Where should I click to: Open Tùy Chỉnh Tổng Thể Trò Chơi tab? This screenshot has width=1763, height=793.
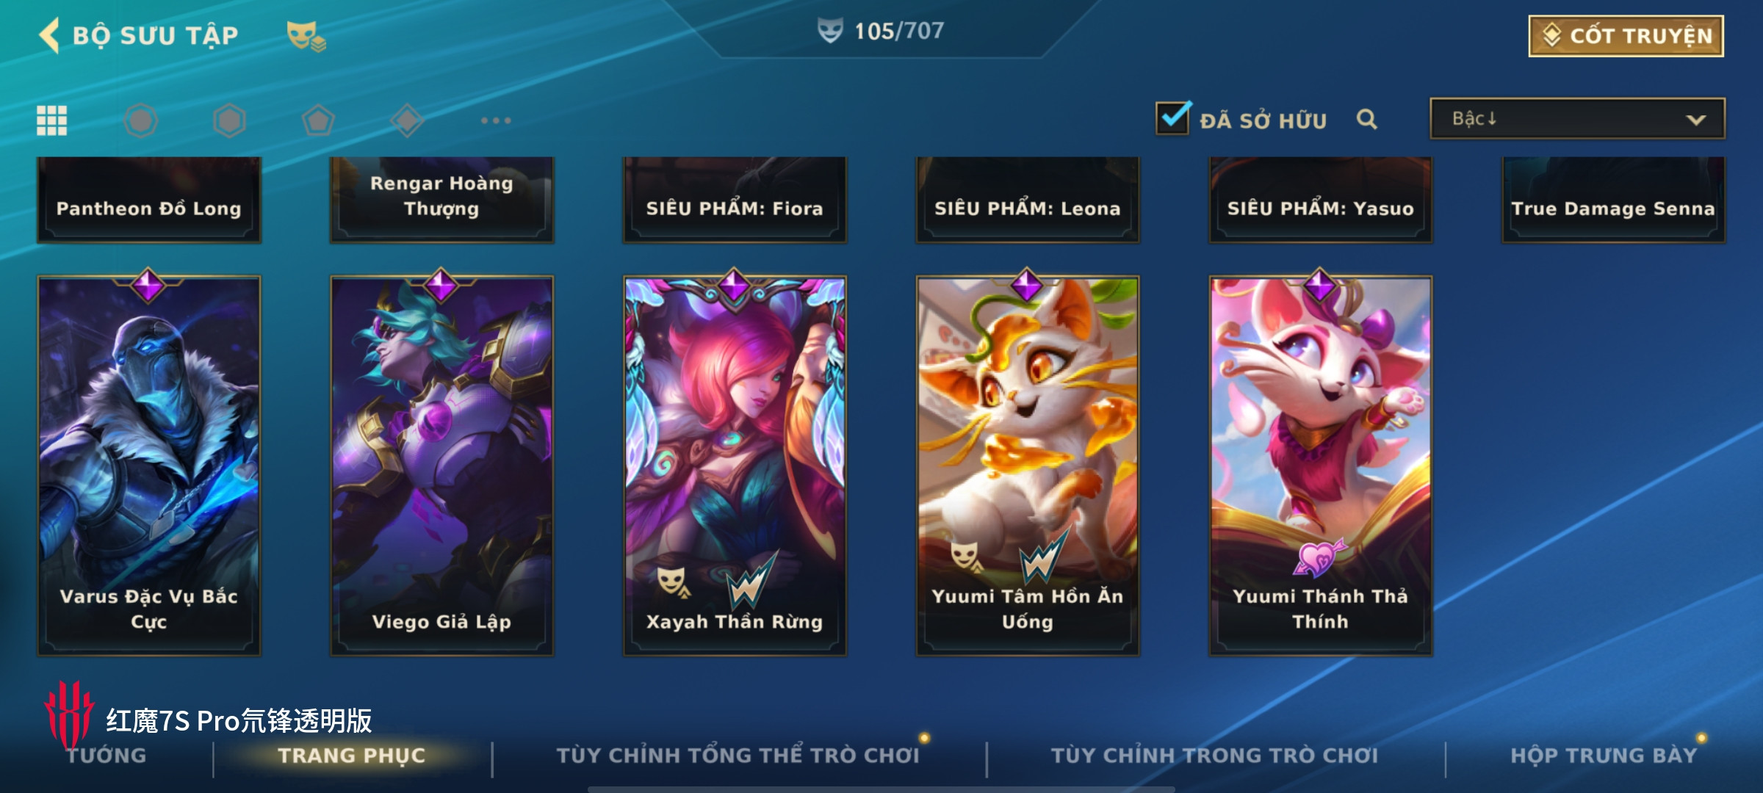[738, 756]
